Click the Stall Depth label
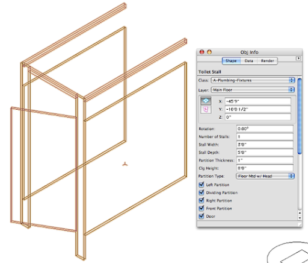Image resolution: width=308 pixels, height=263 pixels. [209, 153]
